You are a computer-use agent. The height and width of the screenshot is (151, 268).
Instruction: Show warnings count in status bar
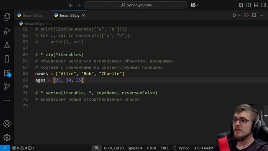pyautogui.click(x=23, y=148)
